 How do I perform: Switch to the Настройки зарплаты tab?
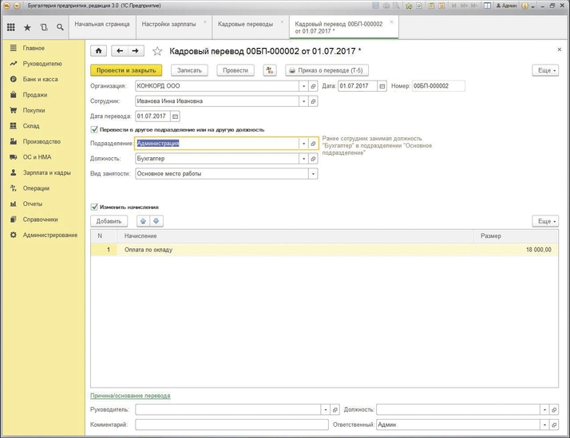pos(168,24)
